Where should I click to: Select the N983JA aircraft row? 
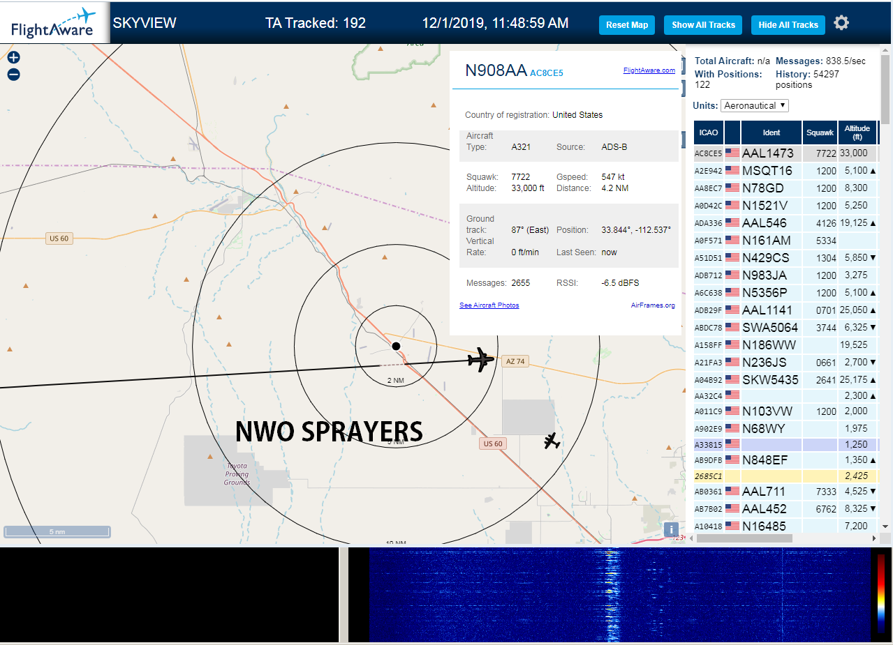pos(785,275)
